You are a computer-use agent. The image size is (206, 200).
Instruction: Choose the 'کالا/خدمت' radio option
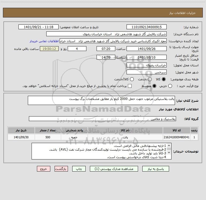[x=131, y=79]
